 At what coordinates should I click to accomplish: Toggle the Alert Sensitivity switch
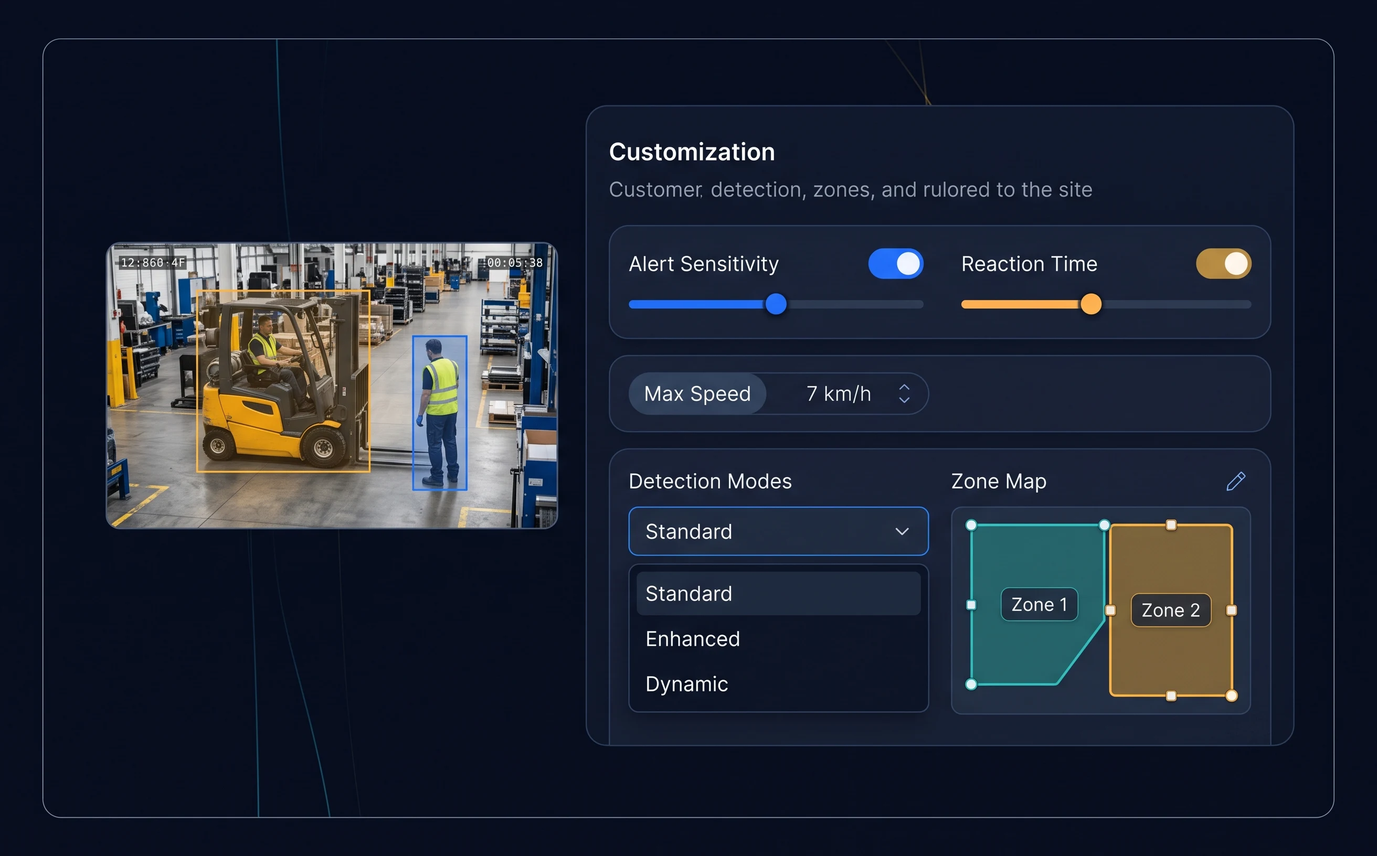896,264
